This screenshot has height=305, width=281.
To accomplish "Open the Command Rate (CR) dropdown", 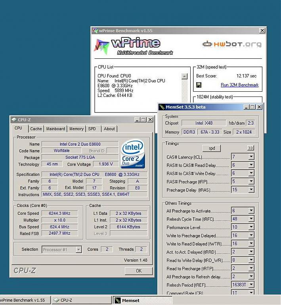I will coord(251,292).
